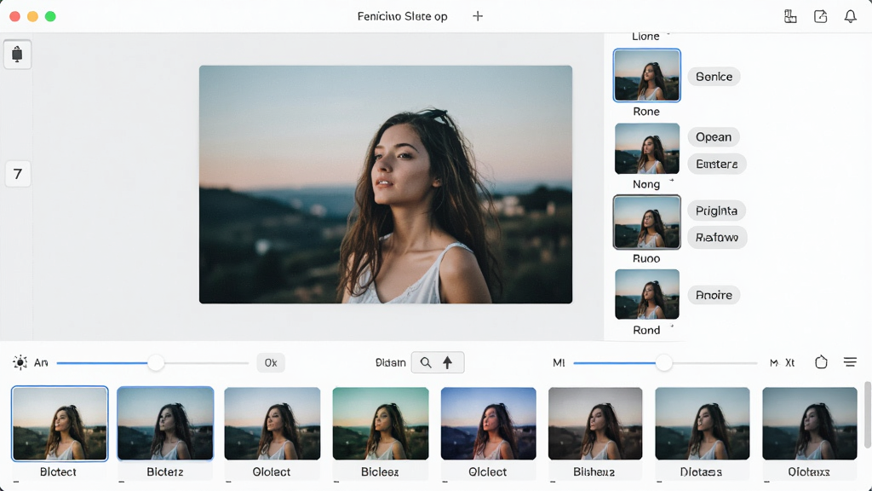Apply the Blctect filter thumbnail
This screenshot has height=491, width=872.
60,424
